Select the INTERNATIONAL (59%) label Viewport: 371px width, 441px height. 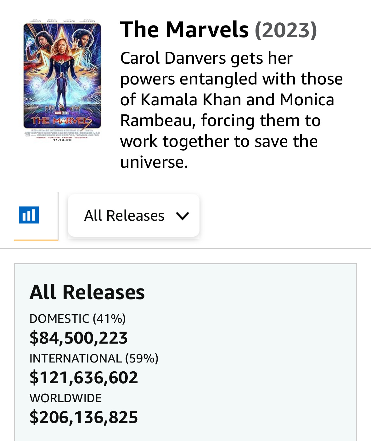point(94,358)
